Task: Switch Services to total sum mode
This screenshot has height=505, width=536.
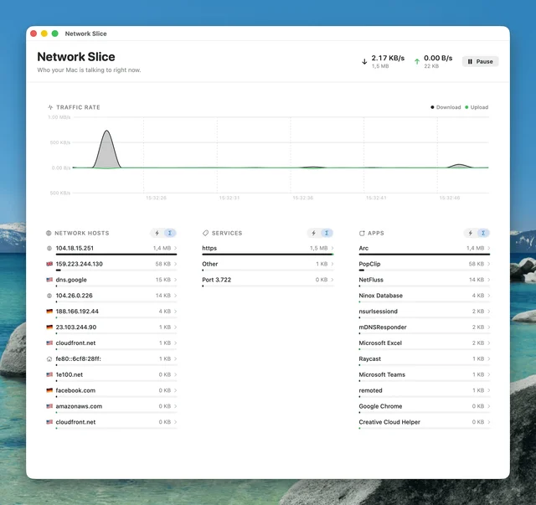Action: point(327,233)
